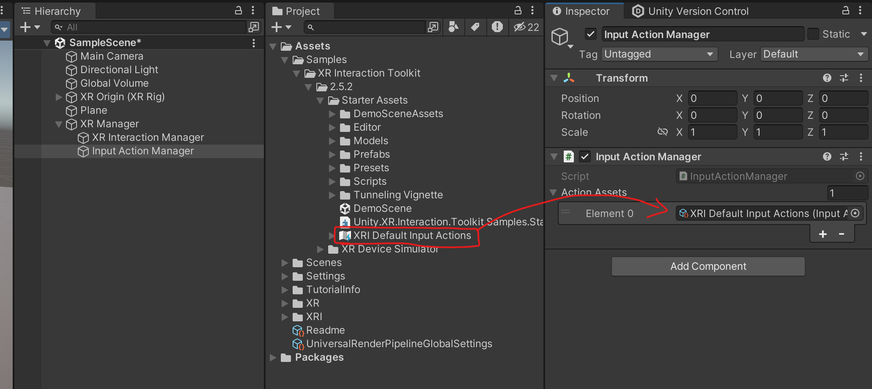Open SampleScene options menu
The height and width of the screenshot is (389, 872).
click(x=254, y=43)
